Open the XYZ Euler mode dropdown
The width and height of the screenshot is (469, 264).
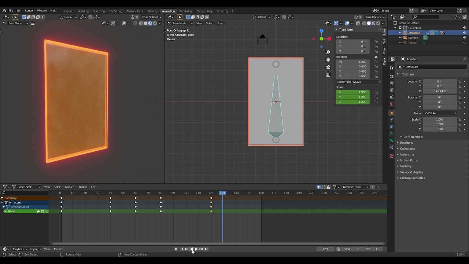tap(440, 113)
